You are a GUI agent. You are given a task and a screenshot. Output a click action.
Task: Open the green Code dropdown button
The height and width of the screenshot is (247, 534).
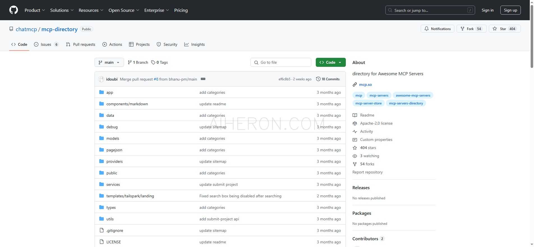[331, 62]
